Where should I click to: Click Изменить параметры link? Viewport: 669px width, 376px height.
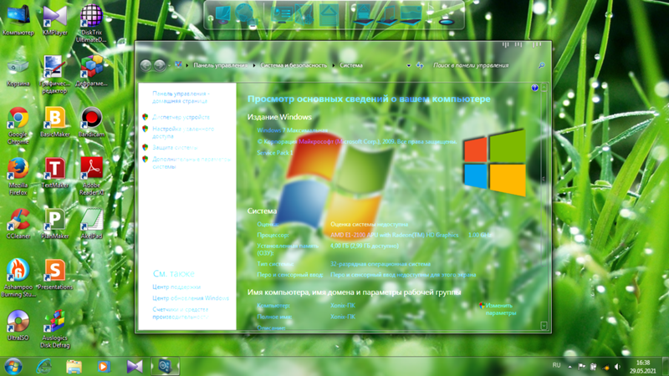point(500,309)
